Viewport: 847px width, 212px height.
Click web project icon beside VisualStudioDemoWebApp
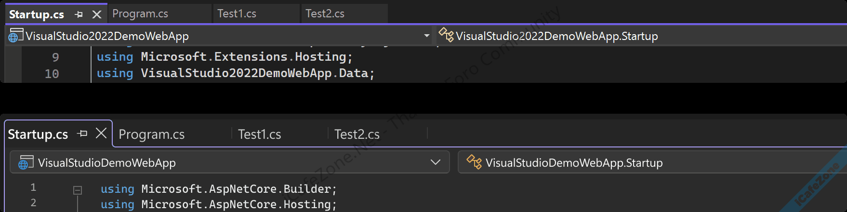[26, 163]
